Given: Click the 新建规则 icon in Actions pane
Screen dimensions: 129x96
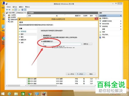Looking at the screenshot, I should 100,18.
